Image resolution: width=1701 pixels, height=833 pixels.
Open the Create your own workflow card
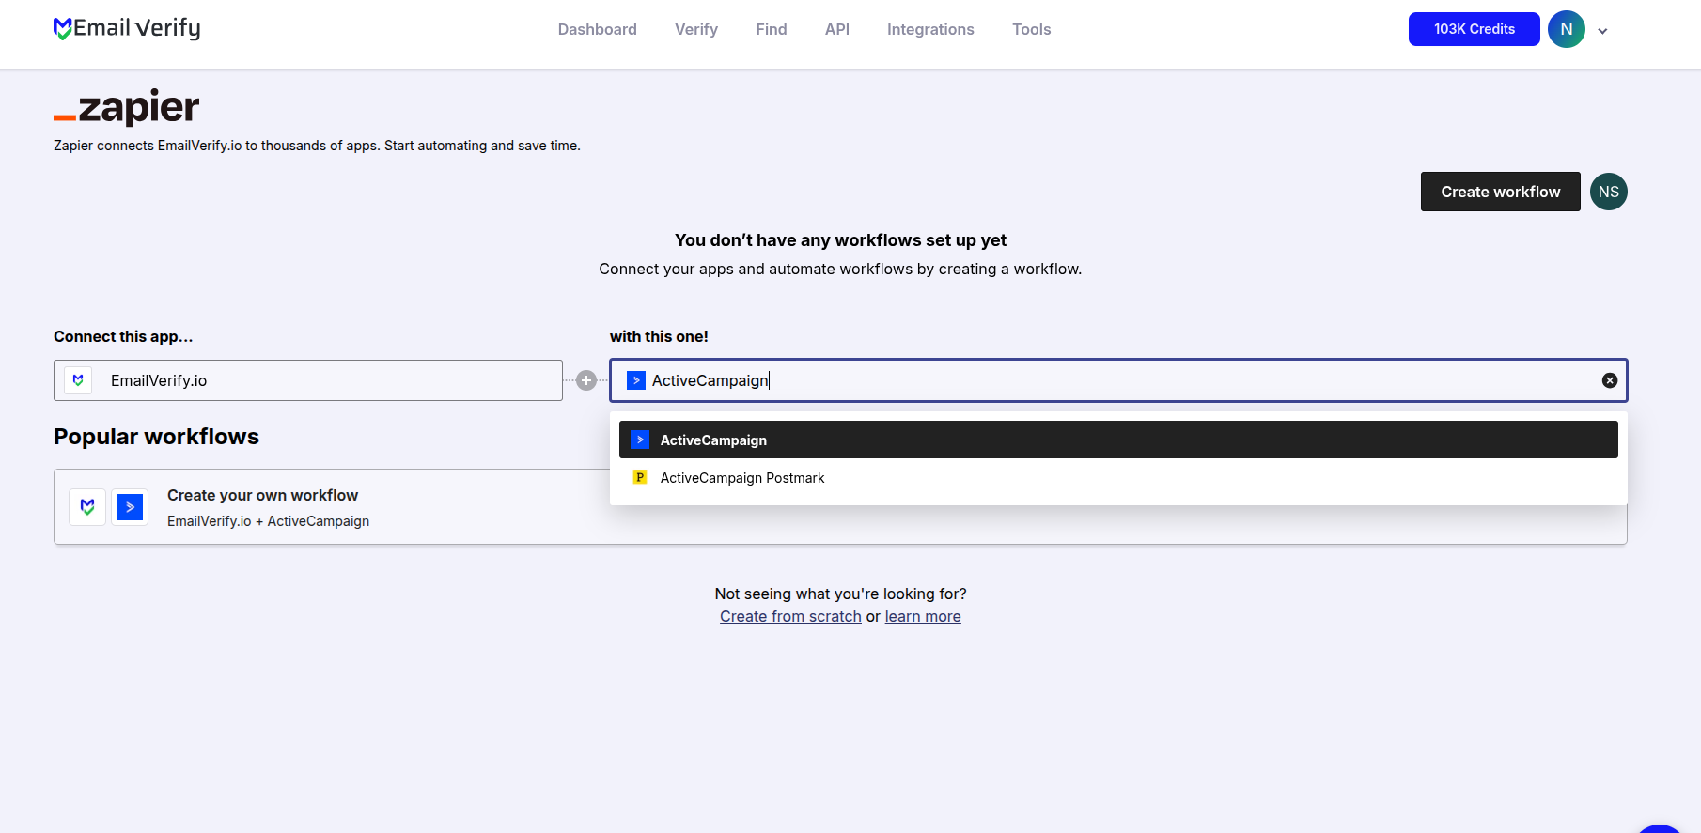coord(840,506)
